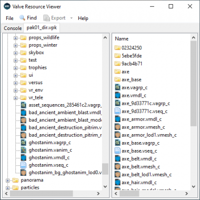Maximize the Valve Resource Viewer window

(x=171, y=6)
